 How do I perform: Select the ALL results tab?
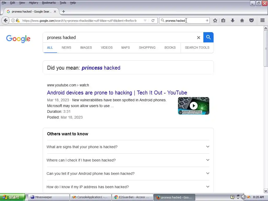pos(50,48)
